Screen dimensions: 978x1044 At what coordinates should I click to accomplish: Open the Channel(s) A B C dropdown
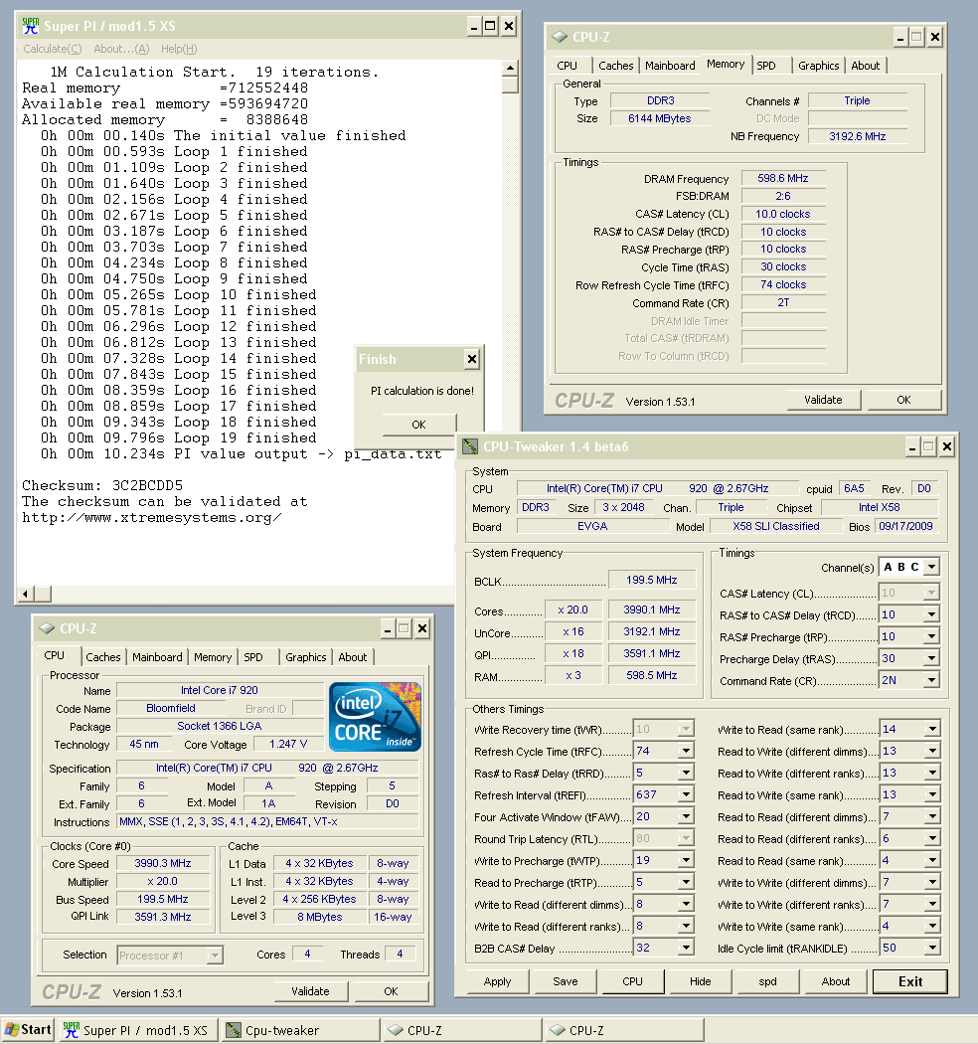click(x=932, y=568)
